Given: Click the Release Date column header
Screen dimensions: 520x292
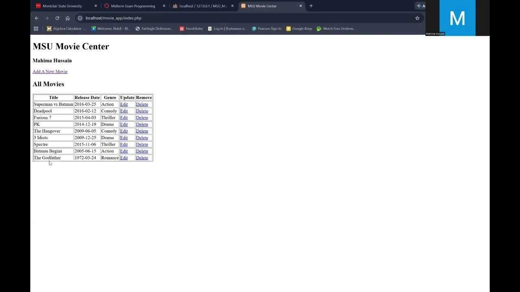Looking at the screenshot, I should [x=87, y=98].
